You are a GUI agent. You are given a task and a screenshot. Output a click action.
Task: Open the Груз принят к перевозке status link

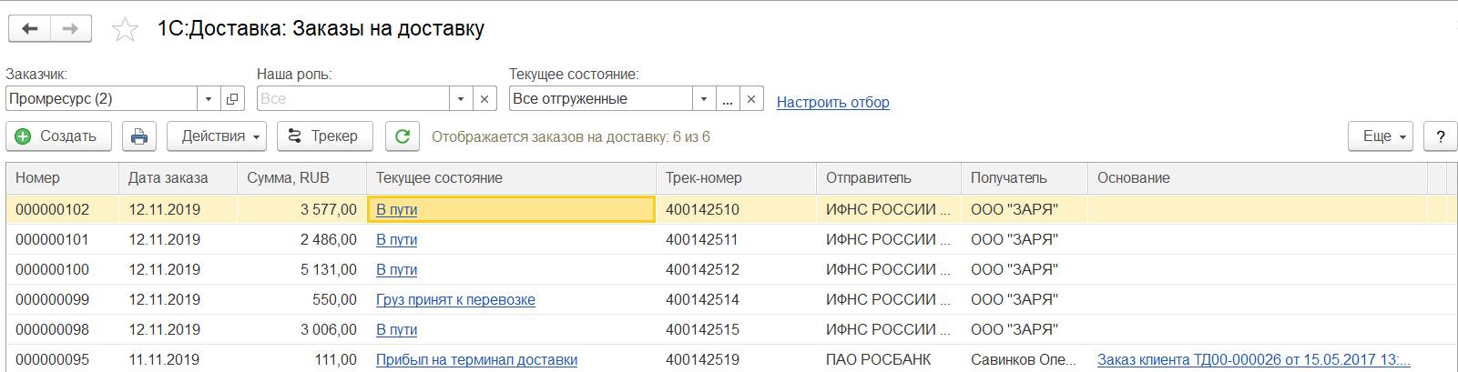pos(455,299)
